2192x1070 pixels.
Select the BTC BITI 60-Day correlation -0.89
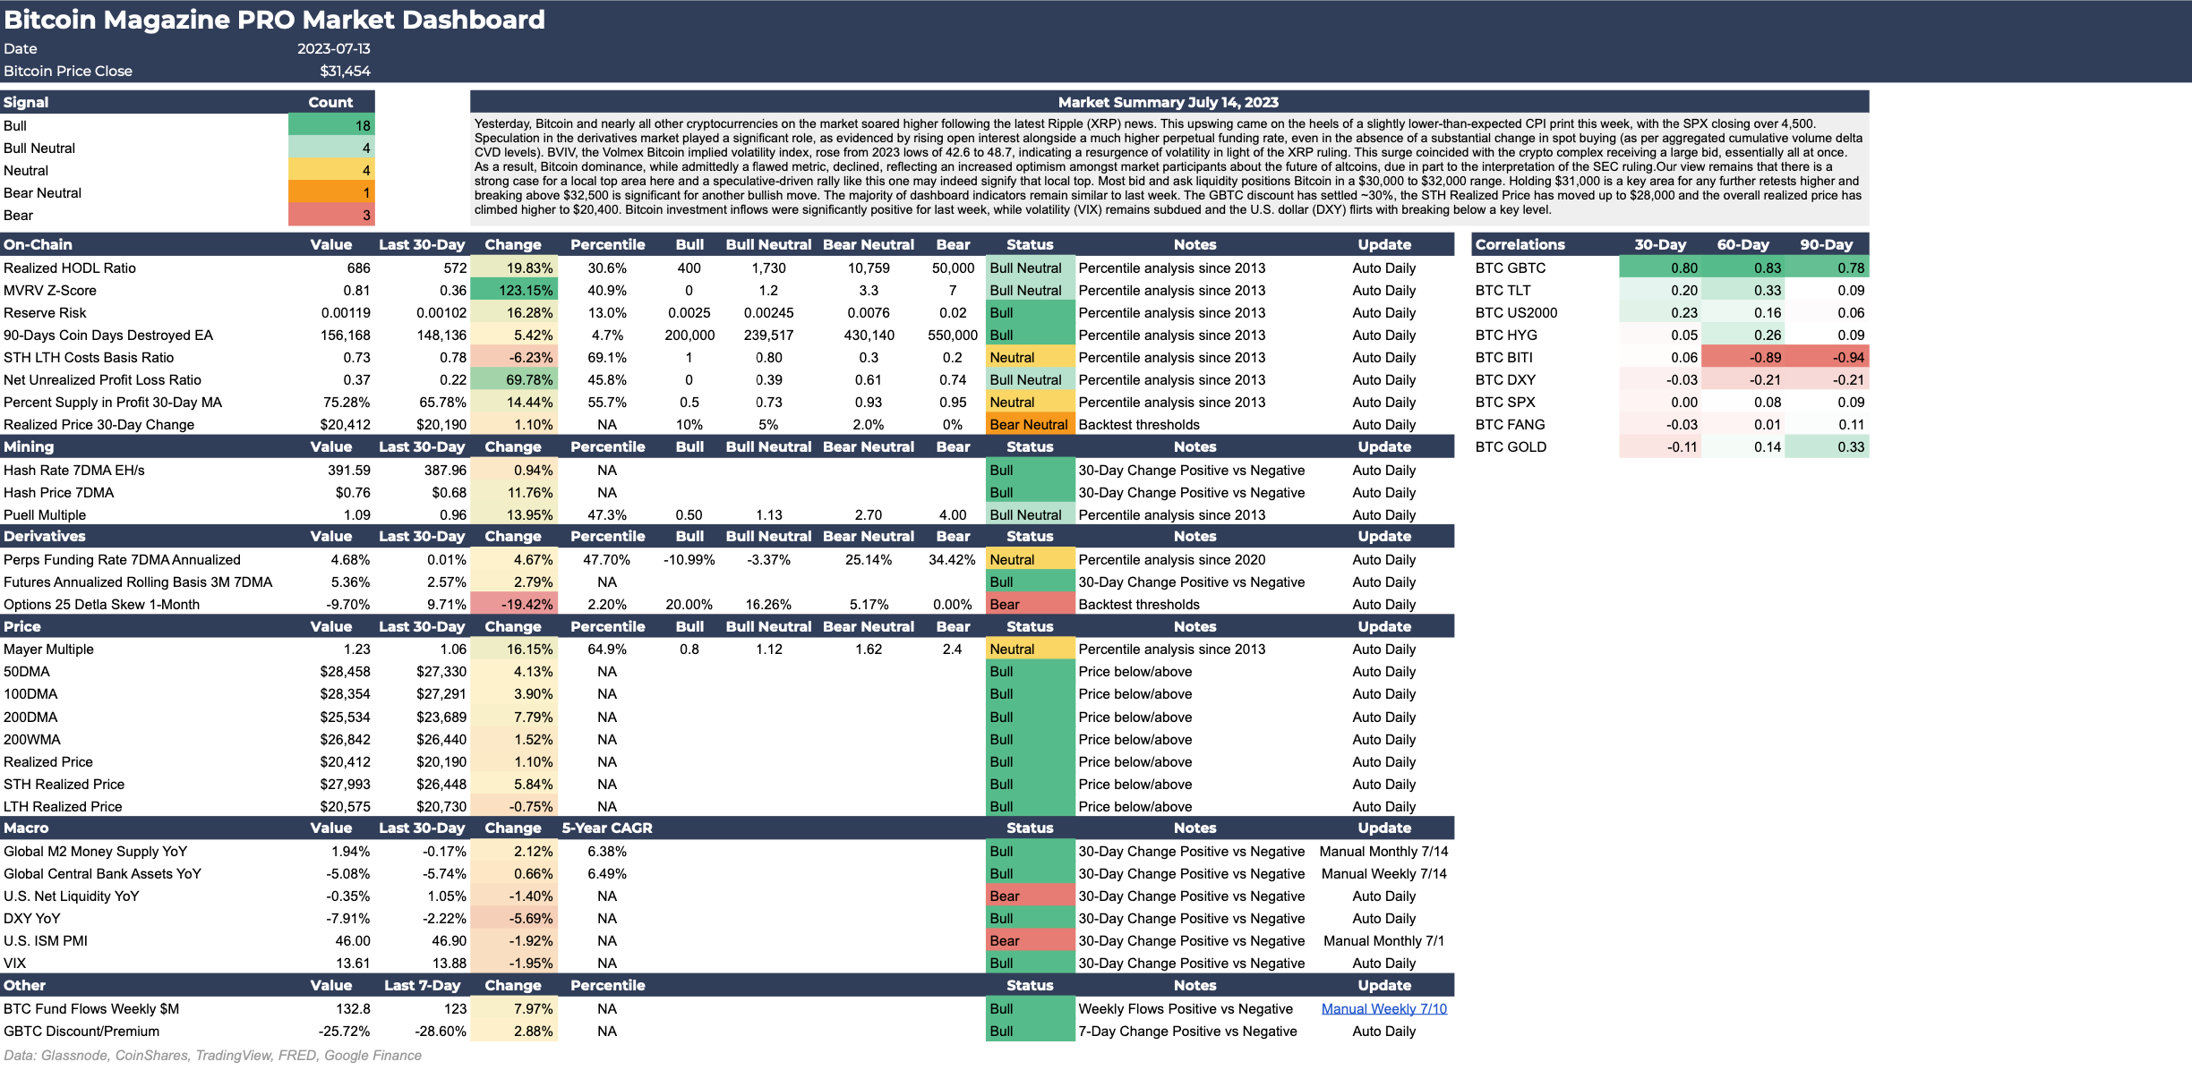coord(1742,357)
